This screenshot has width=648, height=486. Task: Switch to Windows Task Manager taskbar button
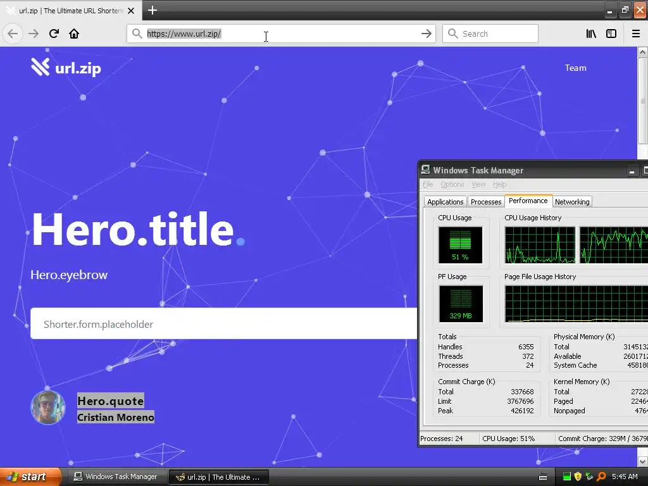pos(116,477)
